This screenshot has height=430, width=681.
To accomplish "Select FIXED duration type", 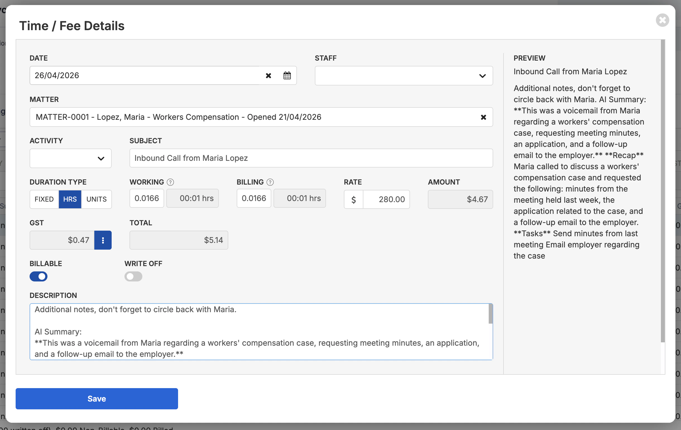I will [44, 199].
